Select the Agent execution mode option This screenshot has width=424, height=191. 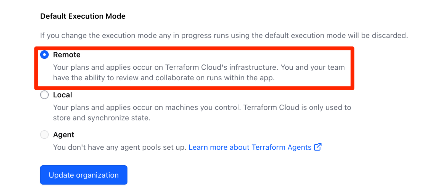44,135
